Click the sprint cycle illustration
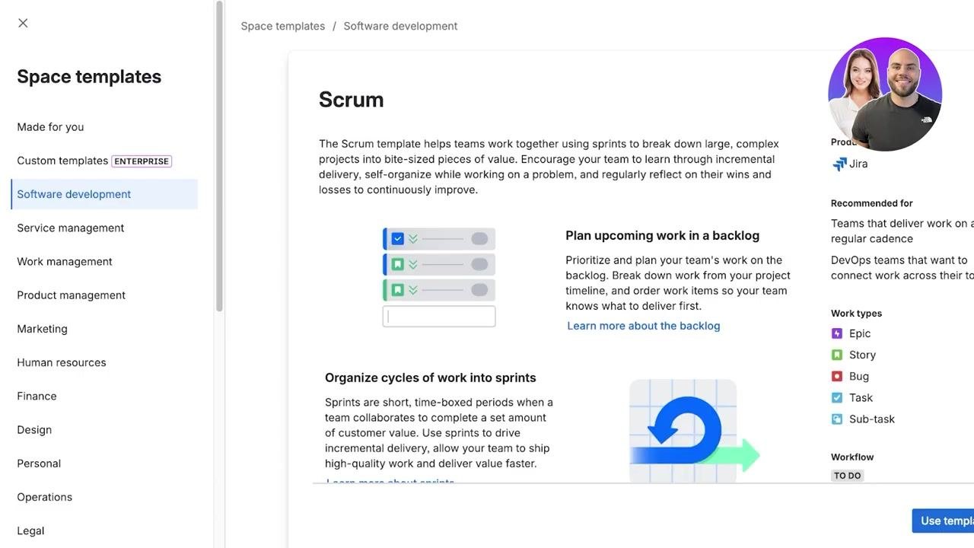Screen dimensions: 974x548 [x=694, y=431]
